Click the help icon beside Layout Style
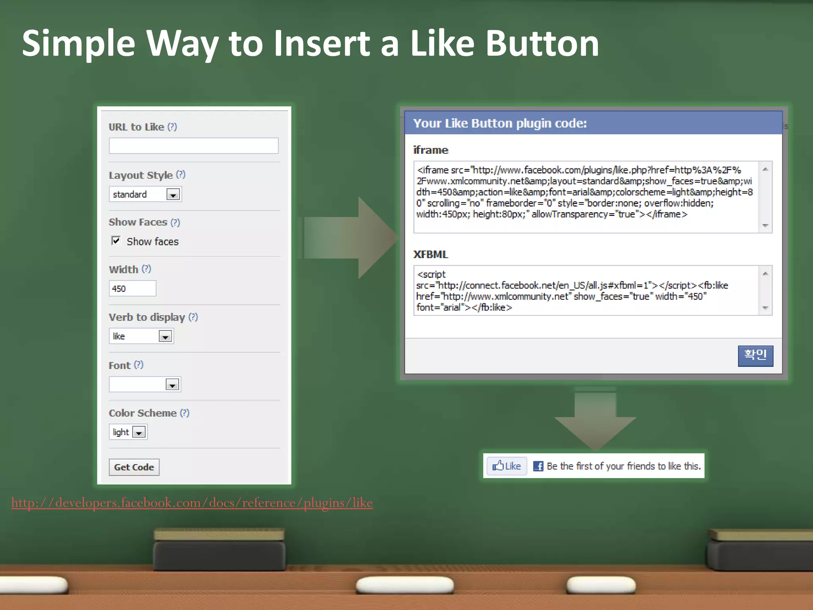This screenshot has width=813, height=610. (x=181, y=174)
